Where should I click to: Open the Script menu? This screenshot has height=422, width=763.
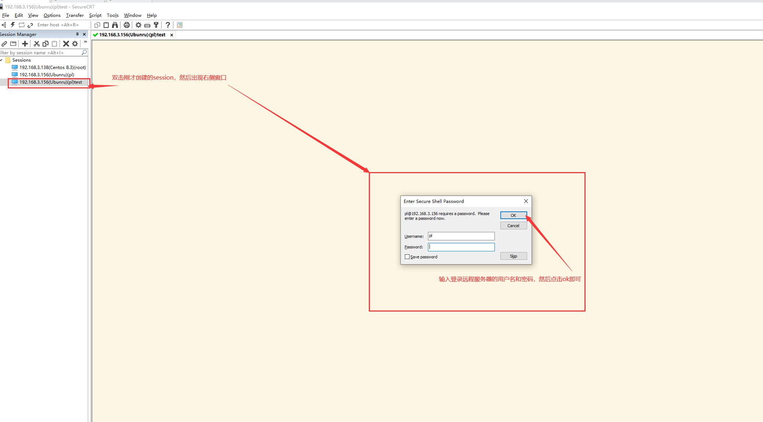click(x=95, y=15)
